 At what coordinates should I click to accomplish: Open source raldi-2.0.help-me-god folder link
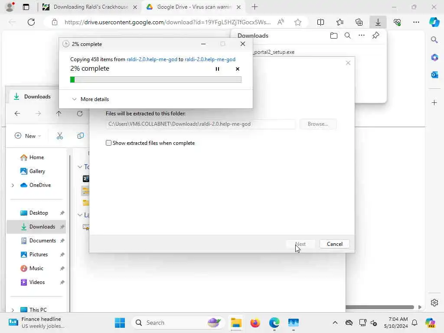tap(152, 59)
